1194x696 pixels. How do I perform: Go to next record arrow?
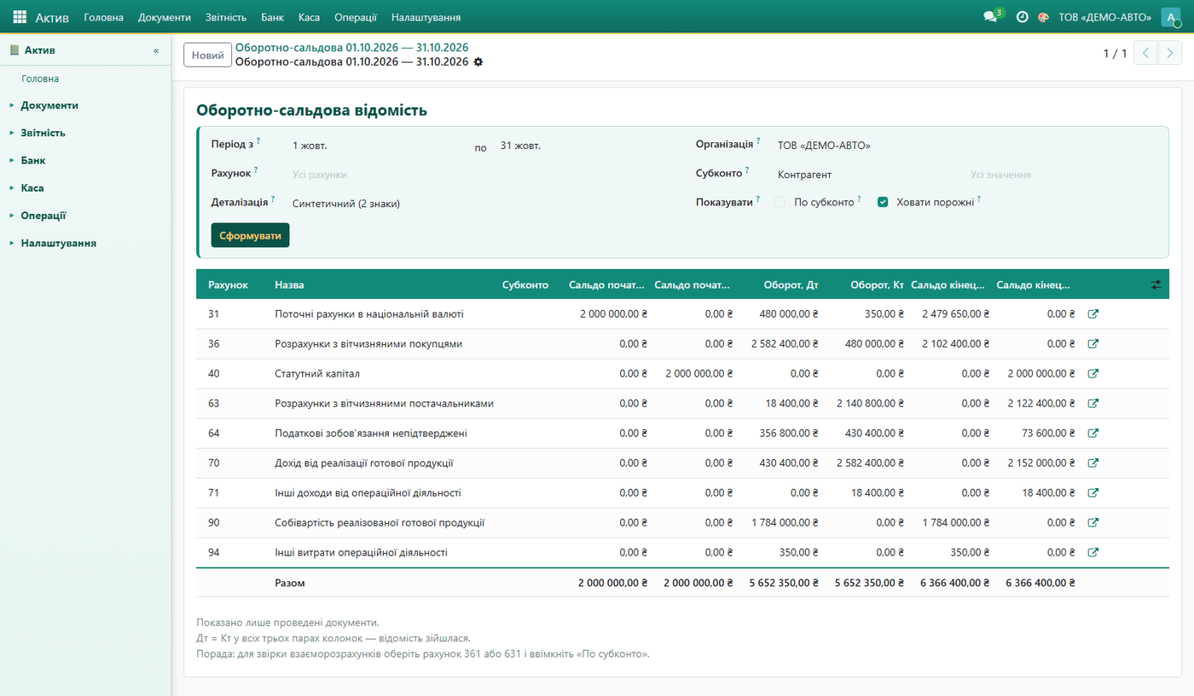1170,53
